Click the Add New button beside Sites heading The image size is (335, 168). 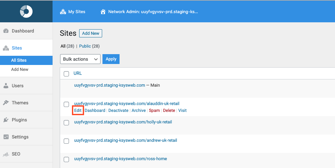[x=91, y=33]
